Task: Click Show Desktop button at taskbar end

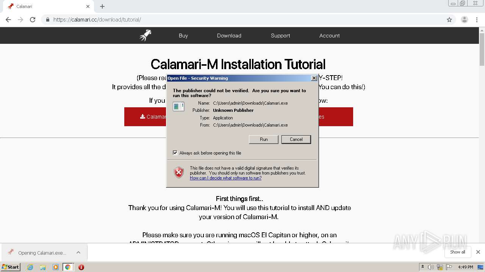Action: point(481,267)
